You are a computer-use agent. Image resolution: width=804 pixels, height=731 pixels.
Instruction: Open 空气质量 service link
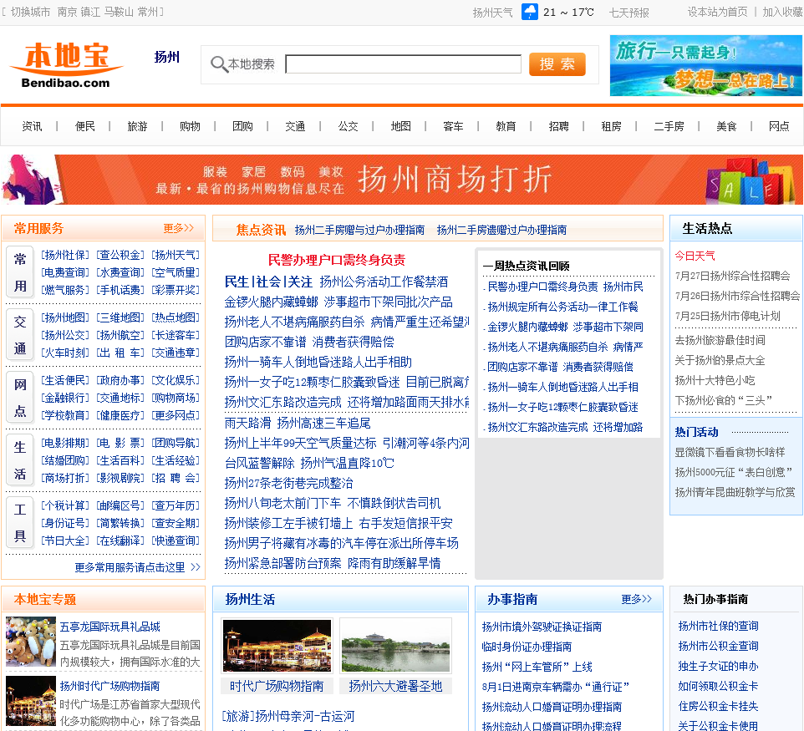pos(176,272)
